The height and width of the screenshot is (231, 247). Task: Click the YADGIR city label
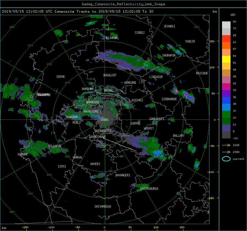pos(190,41)
